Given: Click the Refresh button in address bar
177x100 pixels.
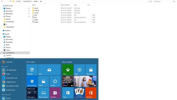Looking at the screenshot, I should (x=151, y=1).
